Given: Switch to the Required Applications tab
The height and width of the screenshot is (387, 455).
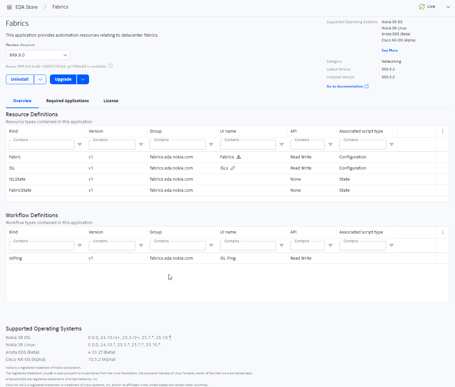Looking at the screenshot, I should (68, 101).
